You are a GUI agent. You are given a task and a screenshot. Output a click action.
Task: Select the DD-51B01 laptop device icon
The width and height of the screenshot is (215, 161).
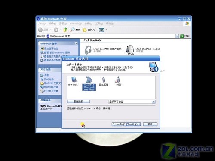74,81
